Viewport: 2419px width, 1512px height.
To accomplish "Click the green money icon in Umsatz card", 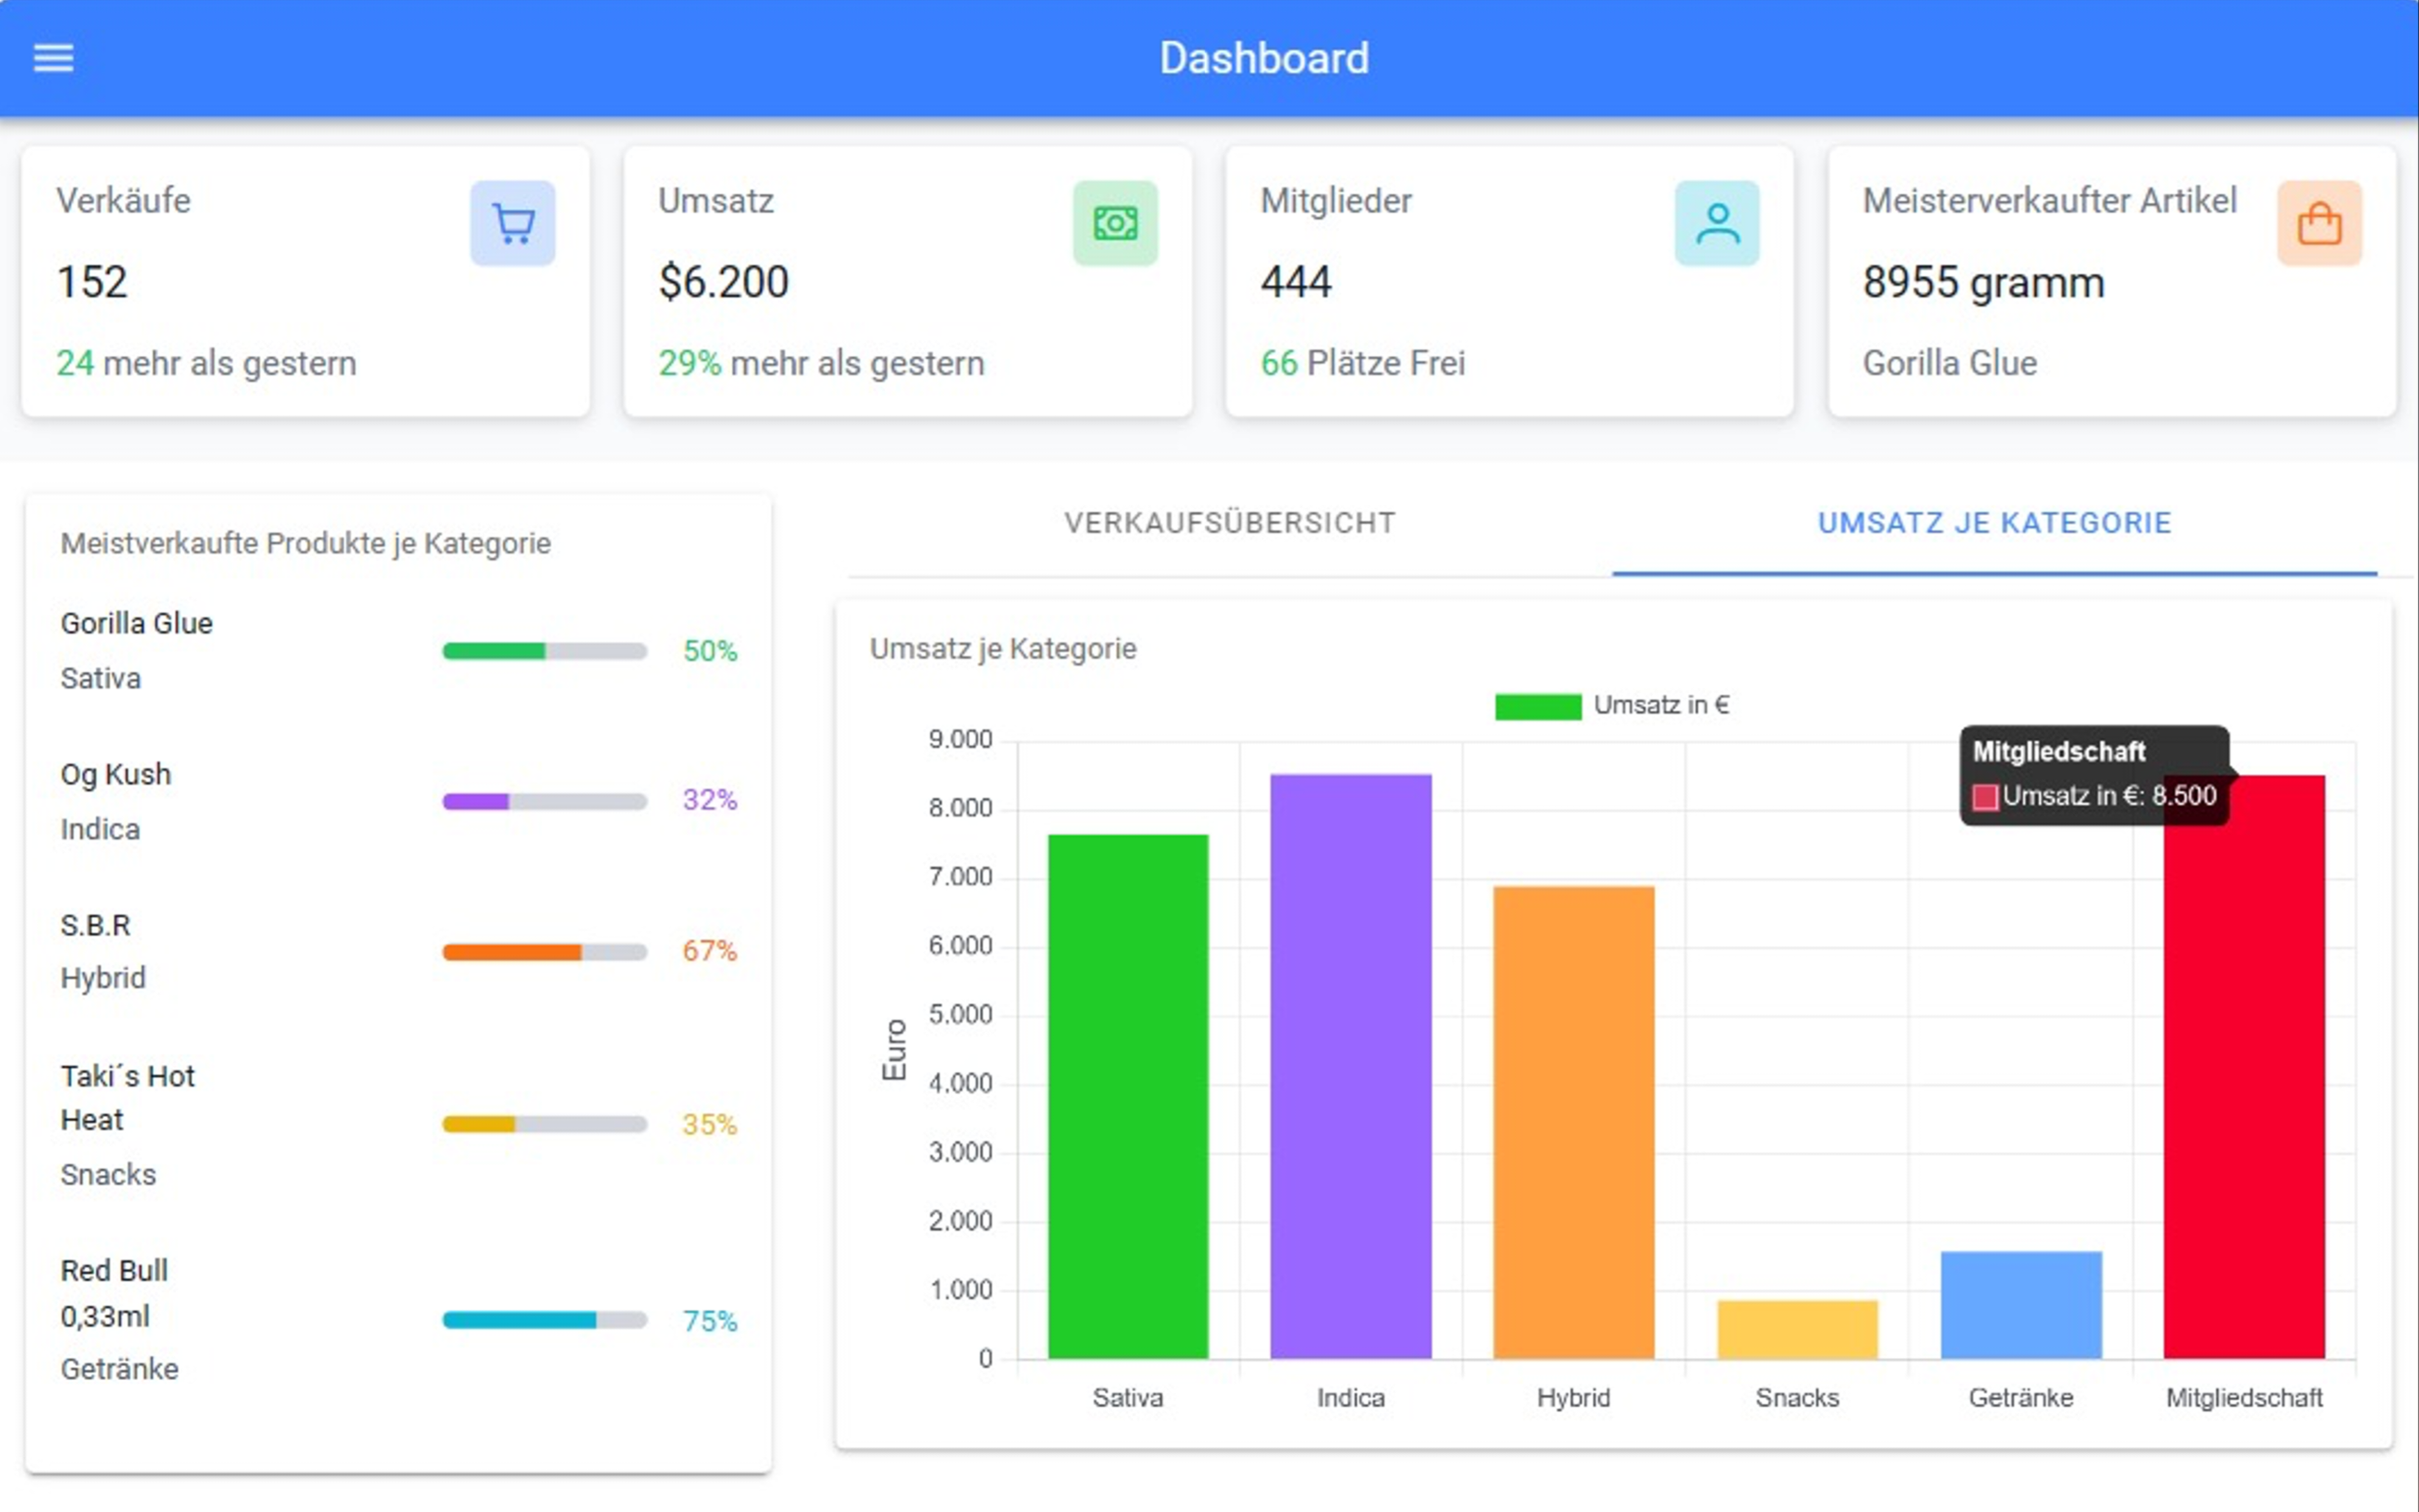I will click(1115, 223).
